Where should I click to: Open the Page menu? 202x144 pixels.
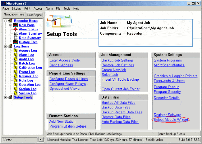6,9
